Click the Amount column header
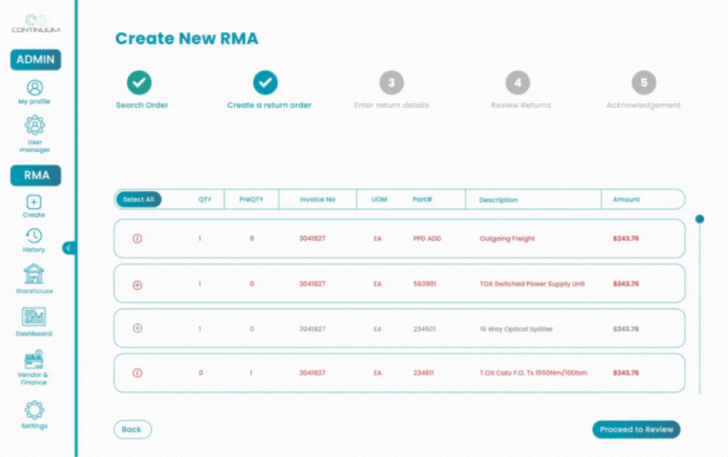Viewport: 728px width, 457px height. (626, 199)
